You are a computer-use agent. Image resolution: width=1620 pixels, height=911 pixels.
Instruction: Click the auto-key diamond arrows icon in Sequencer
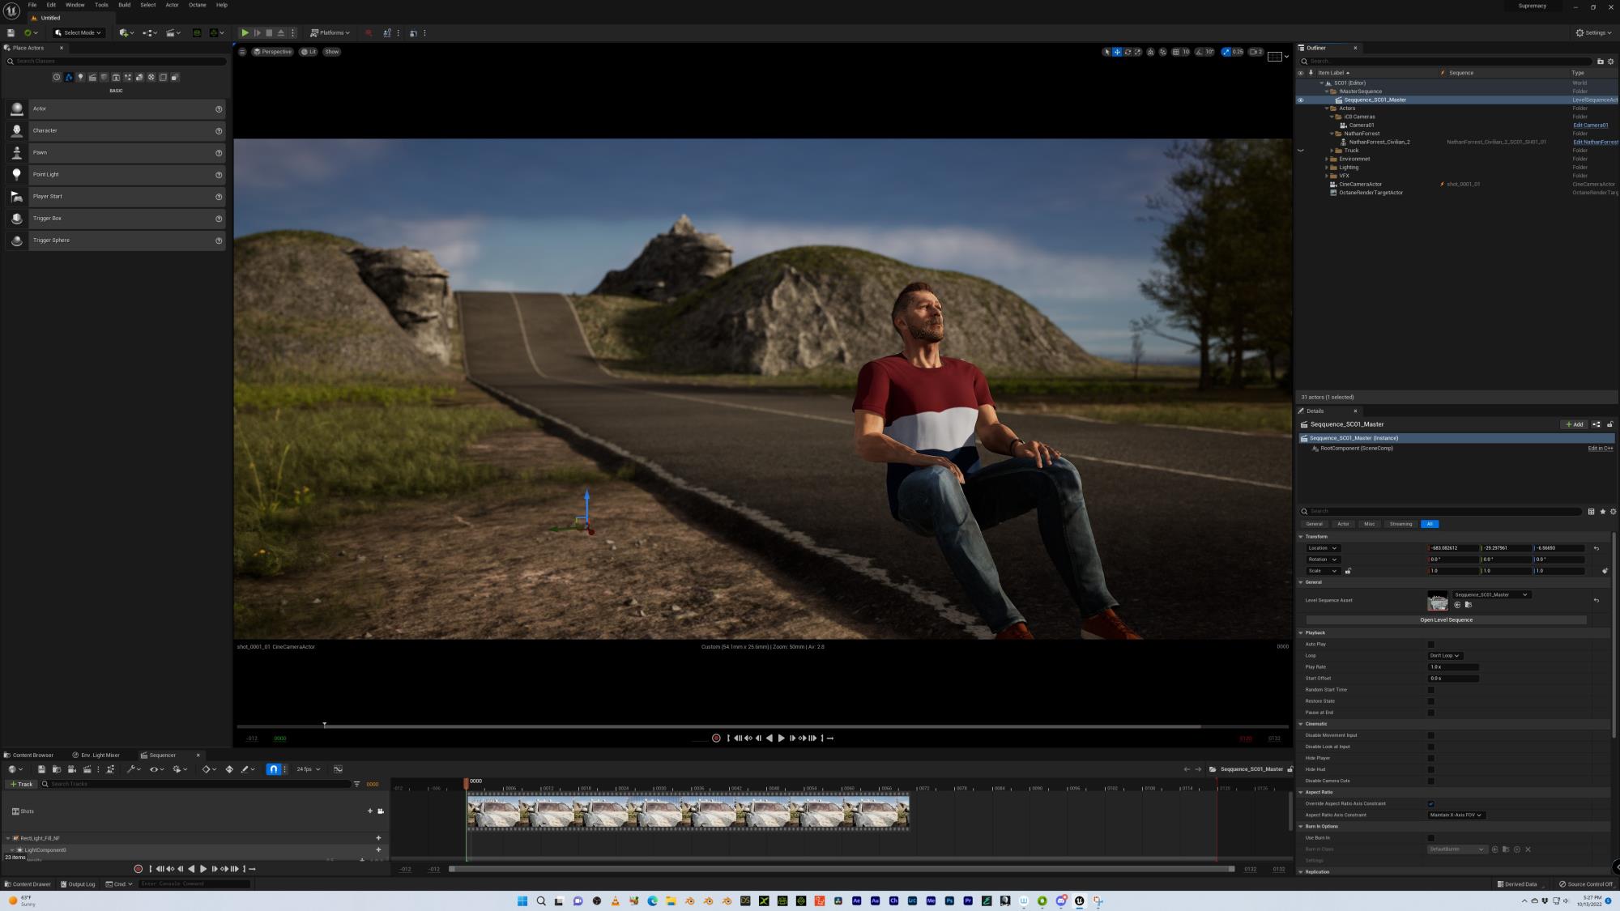(x=229, y=769)
